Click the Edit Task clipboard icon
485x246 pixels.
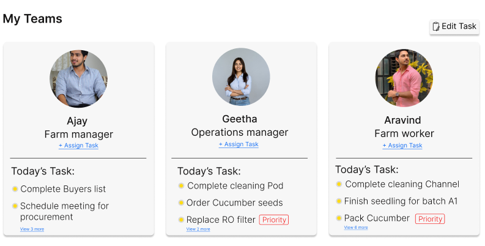[436, 26]
